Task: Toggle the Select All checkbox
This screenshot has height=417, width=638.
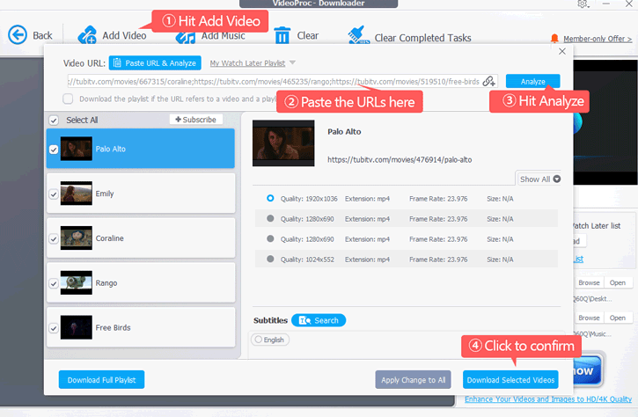Action: pos(54,121)
